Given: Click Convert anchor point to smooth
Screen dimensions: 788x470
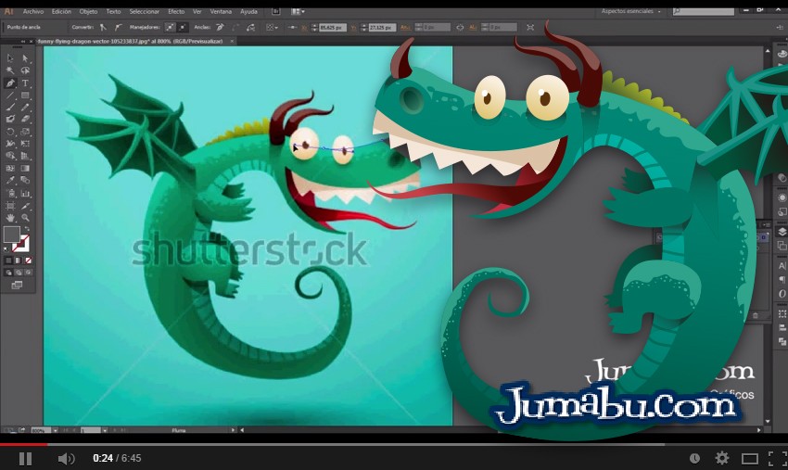Looking at the screenshot, I should click(x=118, y=27).
